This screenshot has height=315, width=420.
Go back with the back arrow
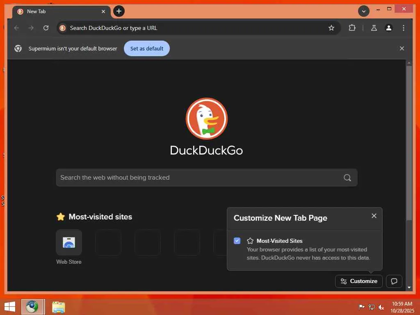tap(16, 28)
